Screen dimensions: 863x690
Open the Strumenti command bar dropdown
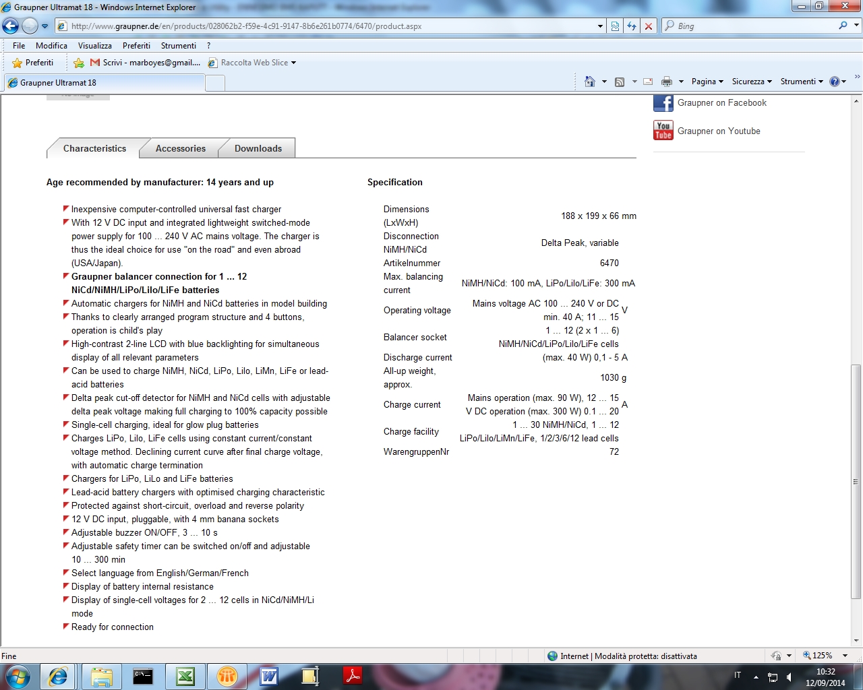802,82
